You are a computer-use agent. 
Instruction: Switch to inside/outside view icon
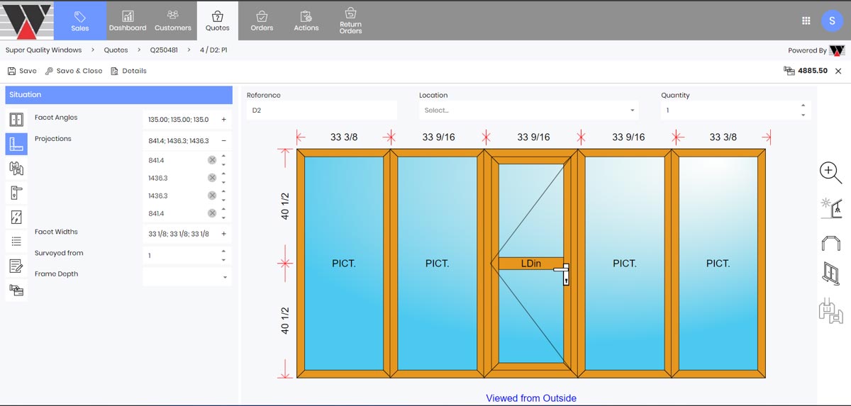[x=830, y=207]
